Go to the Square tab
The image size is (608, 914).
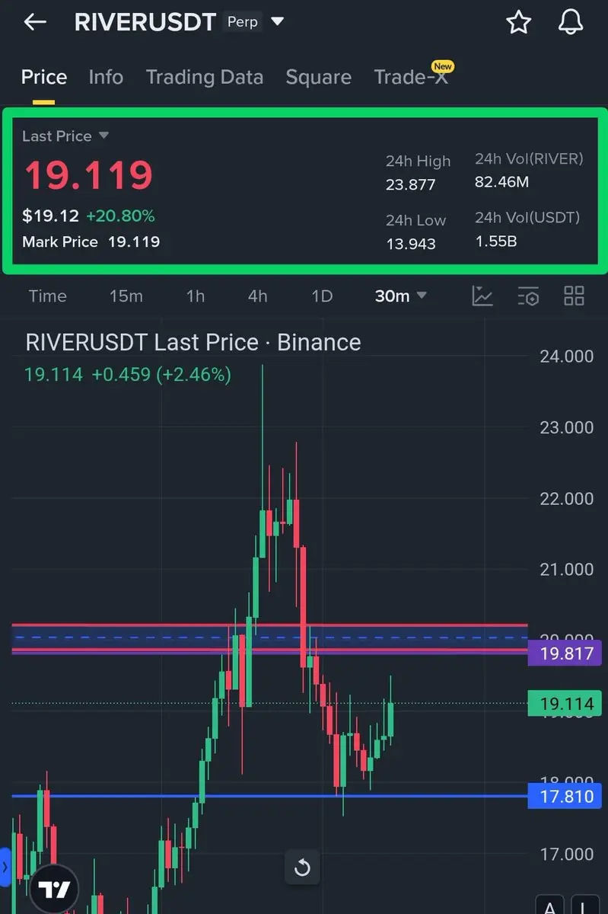[x=318, y=77]
